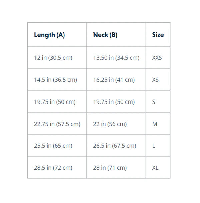
Task: Select the XL size cell
Action: (158, 167)
